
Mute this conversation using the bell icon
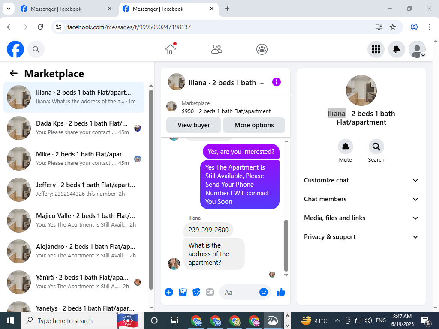point(345,147)
